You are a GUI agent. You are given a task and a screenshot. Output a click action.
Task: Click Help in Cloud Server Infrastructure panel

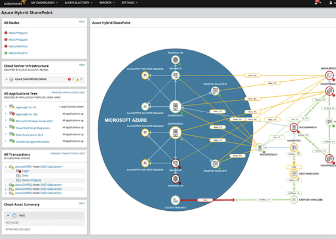pos(82,65)
